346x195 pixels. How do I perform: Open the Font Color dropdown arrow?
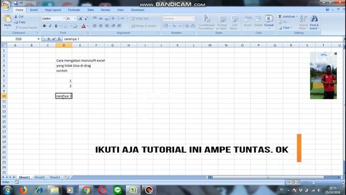[x=88, y=26]
